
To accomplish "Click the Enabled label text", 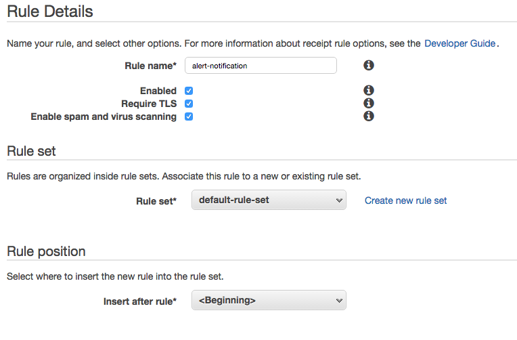I will (158, 91).
